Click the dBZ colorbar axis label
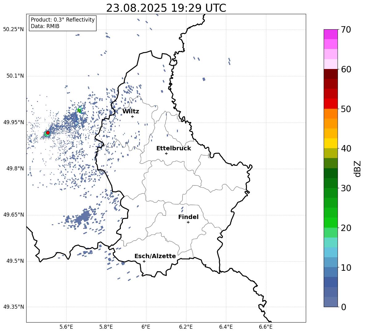 pos(358,169)
